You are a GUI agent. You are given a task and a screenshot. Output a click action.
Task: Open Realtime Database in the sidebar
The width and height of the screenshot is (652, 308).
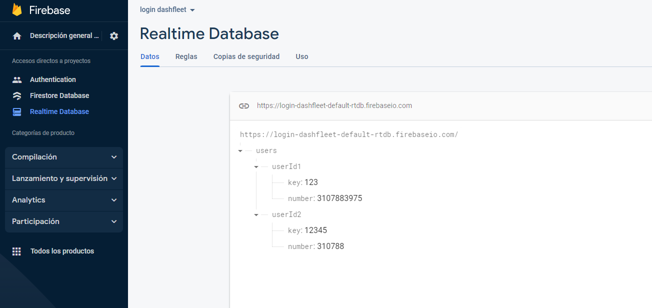click(x=59, y=111)
